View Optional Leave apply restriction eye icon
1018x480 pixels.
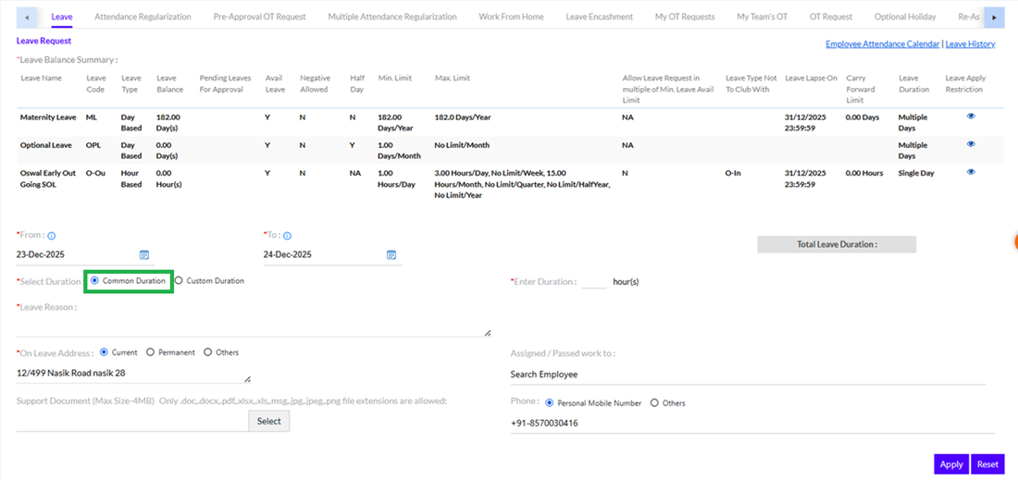(971, 144)
